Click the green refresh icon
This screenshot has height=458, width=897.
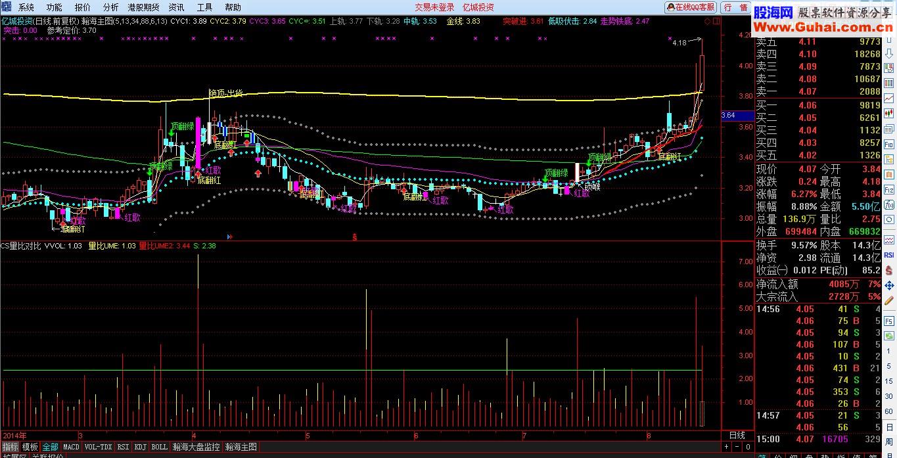(x=889, y=336)
